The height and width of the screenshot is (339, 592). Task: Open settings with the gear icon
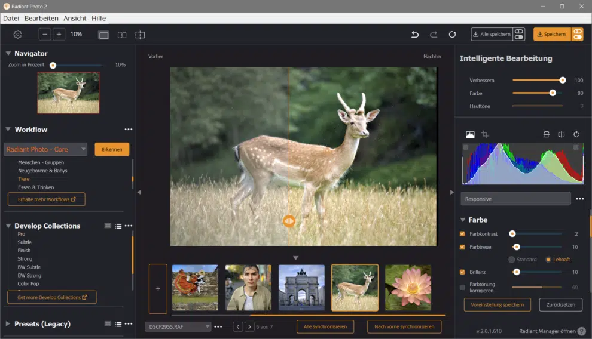pyautogui.click(x=18, y=35)
